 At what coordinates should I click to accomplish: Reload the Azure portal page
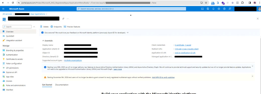coord(13,3)
